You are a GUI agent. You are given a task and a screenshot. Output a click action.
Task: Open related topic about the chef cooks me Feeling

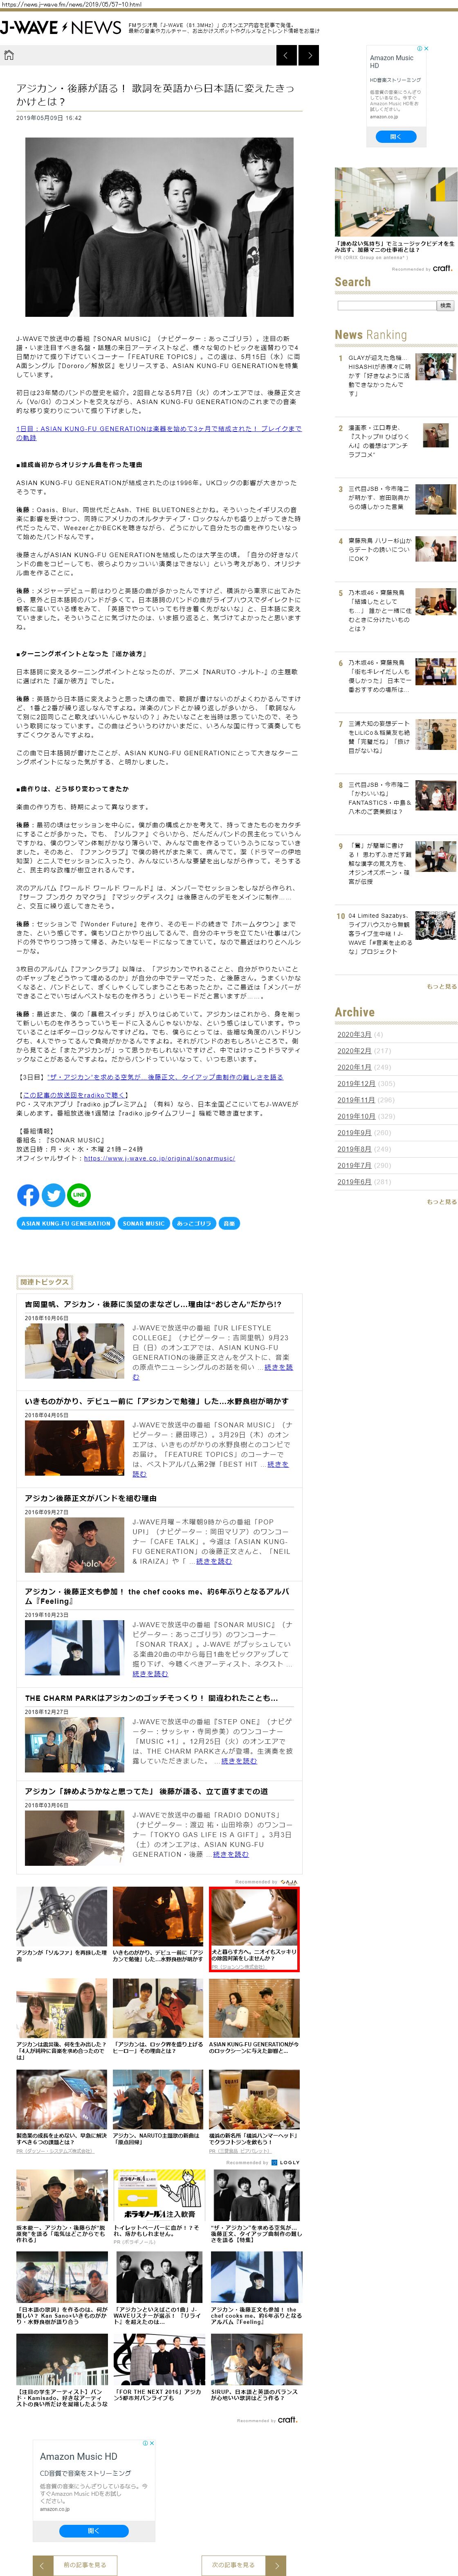157,1596
